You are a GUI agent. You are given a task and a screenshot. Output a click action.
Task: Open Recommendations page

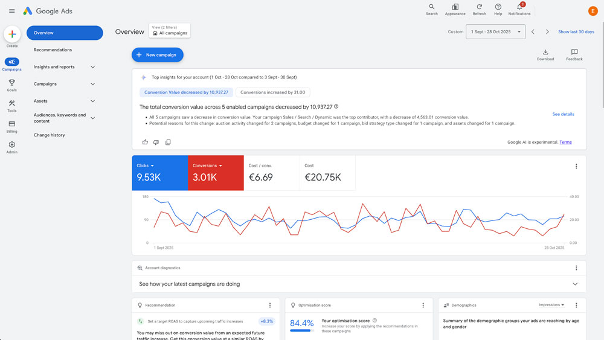tap(53, 50)
